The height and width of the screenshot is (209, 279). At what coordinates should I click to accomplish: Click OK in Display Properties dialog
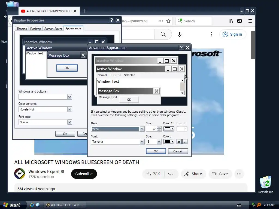[x=65, y=134]
